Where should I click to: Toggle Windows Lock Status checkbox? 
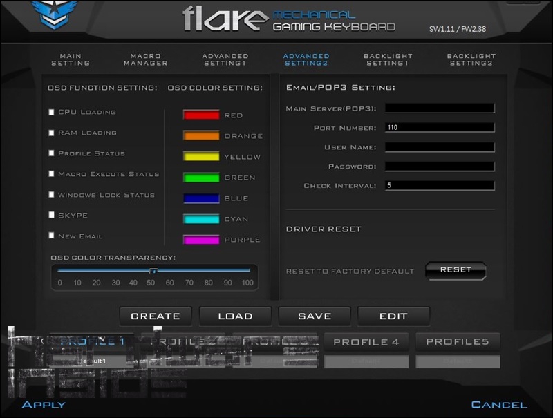click(x=51, y=195)
